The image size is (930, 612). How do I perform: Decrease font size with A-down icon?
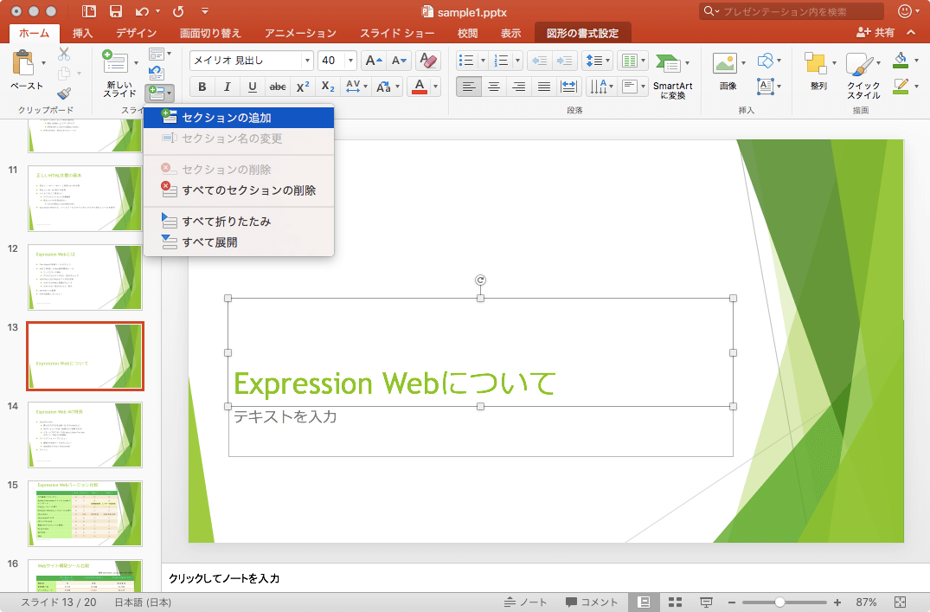[399, 61]
